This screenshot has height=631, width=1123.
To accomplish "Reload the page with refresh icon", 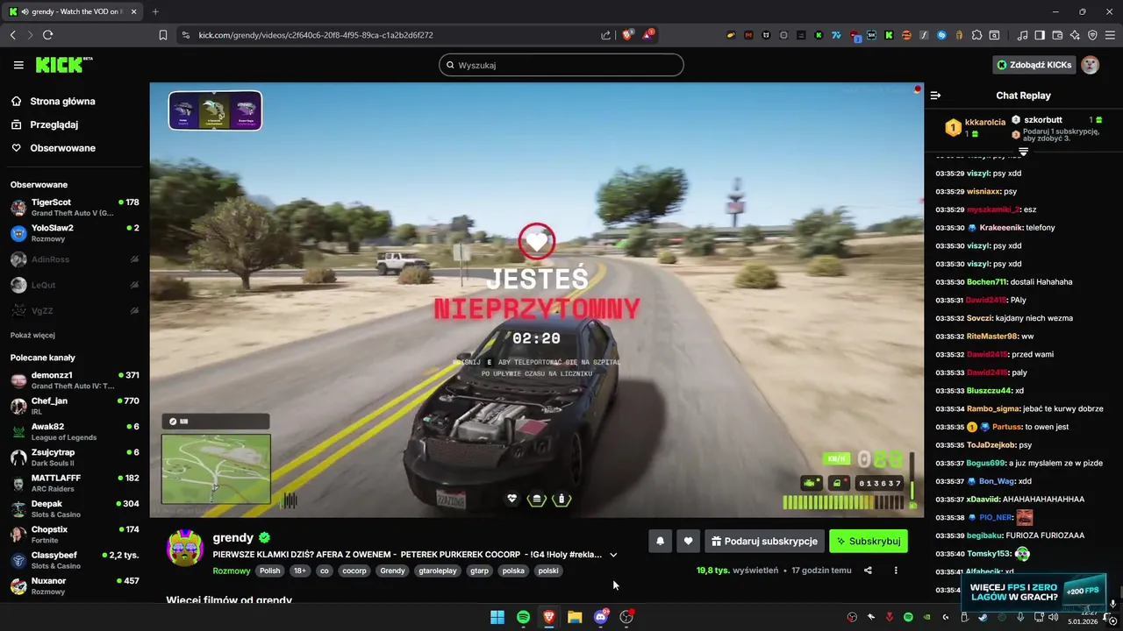I will [47, 35].
